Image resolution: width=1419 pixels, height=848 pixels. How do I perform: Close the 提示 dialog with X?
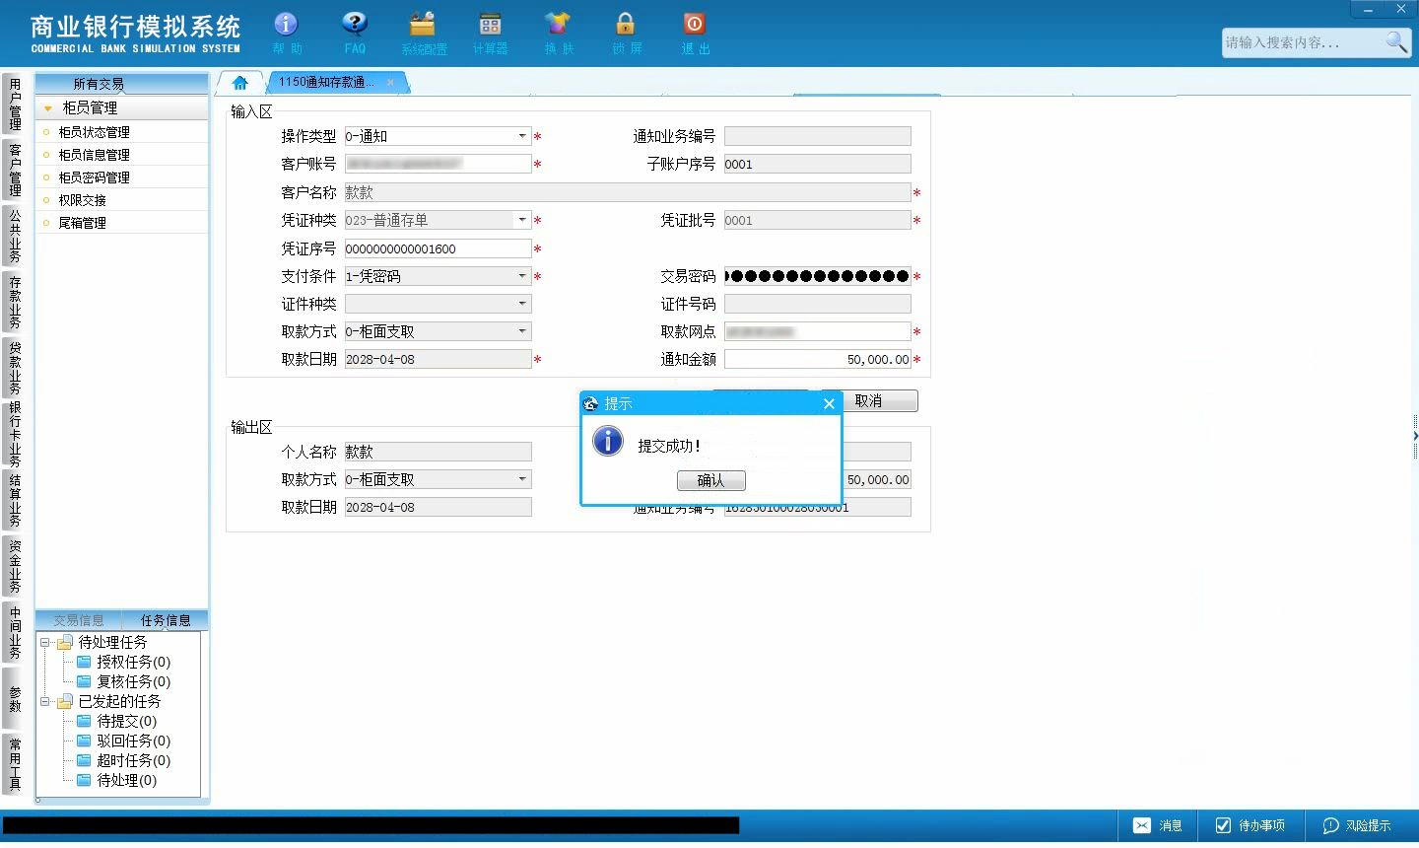(829, 403)
